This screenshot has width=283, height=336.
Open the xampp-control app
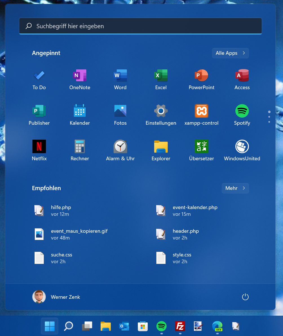[202, 115]
